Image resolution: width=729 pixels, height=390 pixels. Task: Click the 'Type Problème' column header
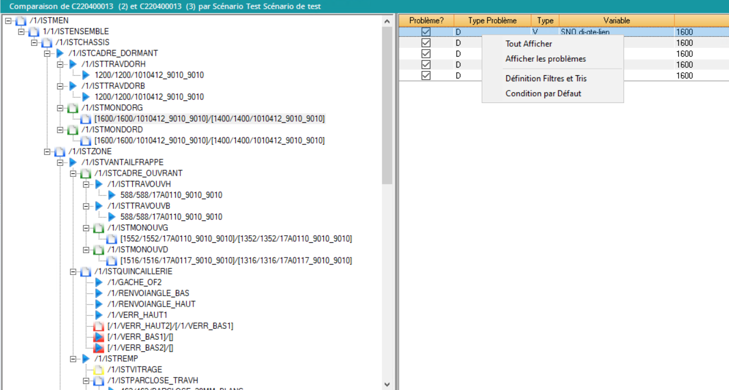point(492,21)
